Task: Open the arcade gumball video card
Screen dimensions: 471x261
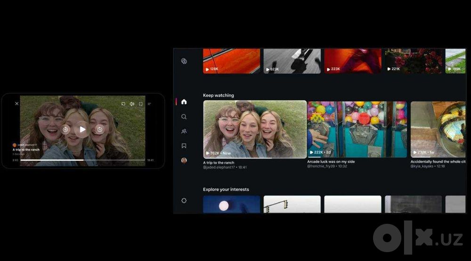Action: coord(357,129)
